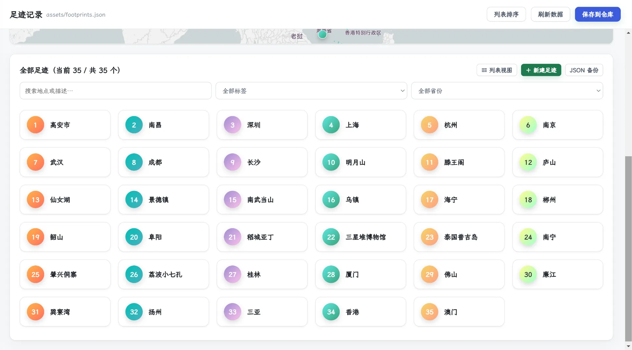Open the 全部省份 dropdown
The width and height of the screenshot is (632, 350).
pos(507,91)
